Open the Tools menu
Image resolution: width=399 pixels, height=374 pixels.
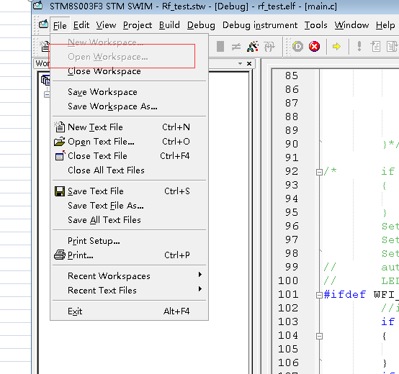coord(315,25)
